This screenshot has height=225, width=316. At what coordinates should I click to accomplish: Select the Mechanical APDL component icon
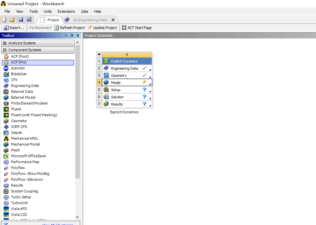(x=6, y=138)
